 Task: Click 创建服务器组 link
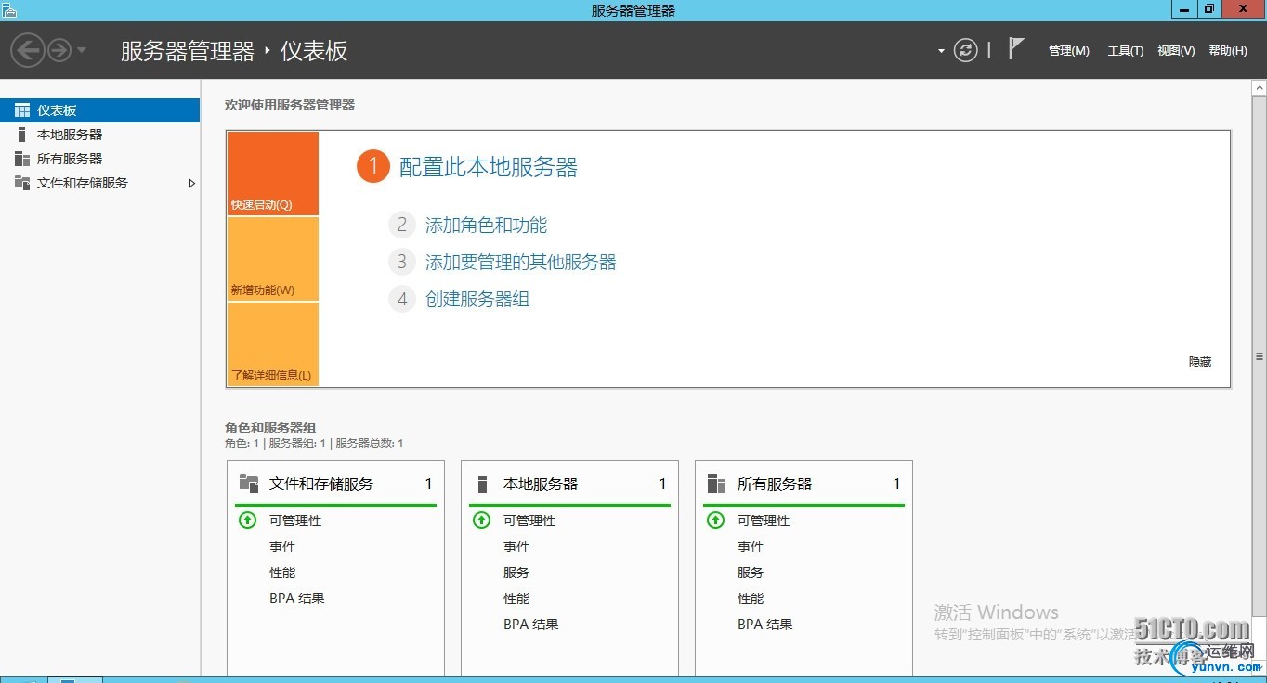pyautogui.click(x=477, y=299)
